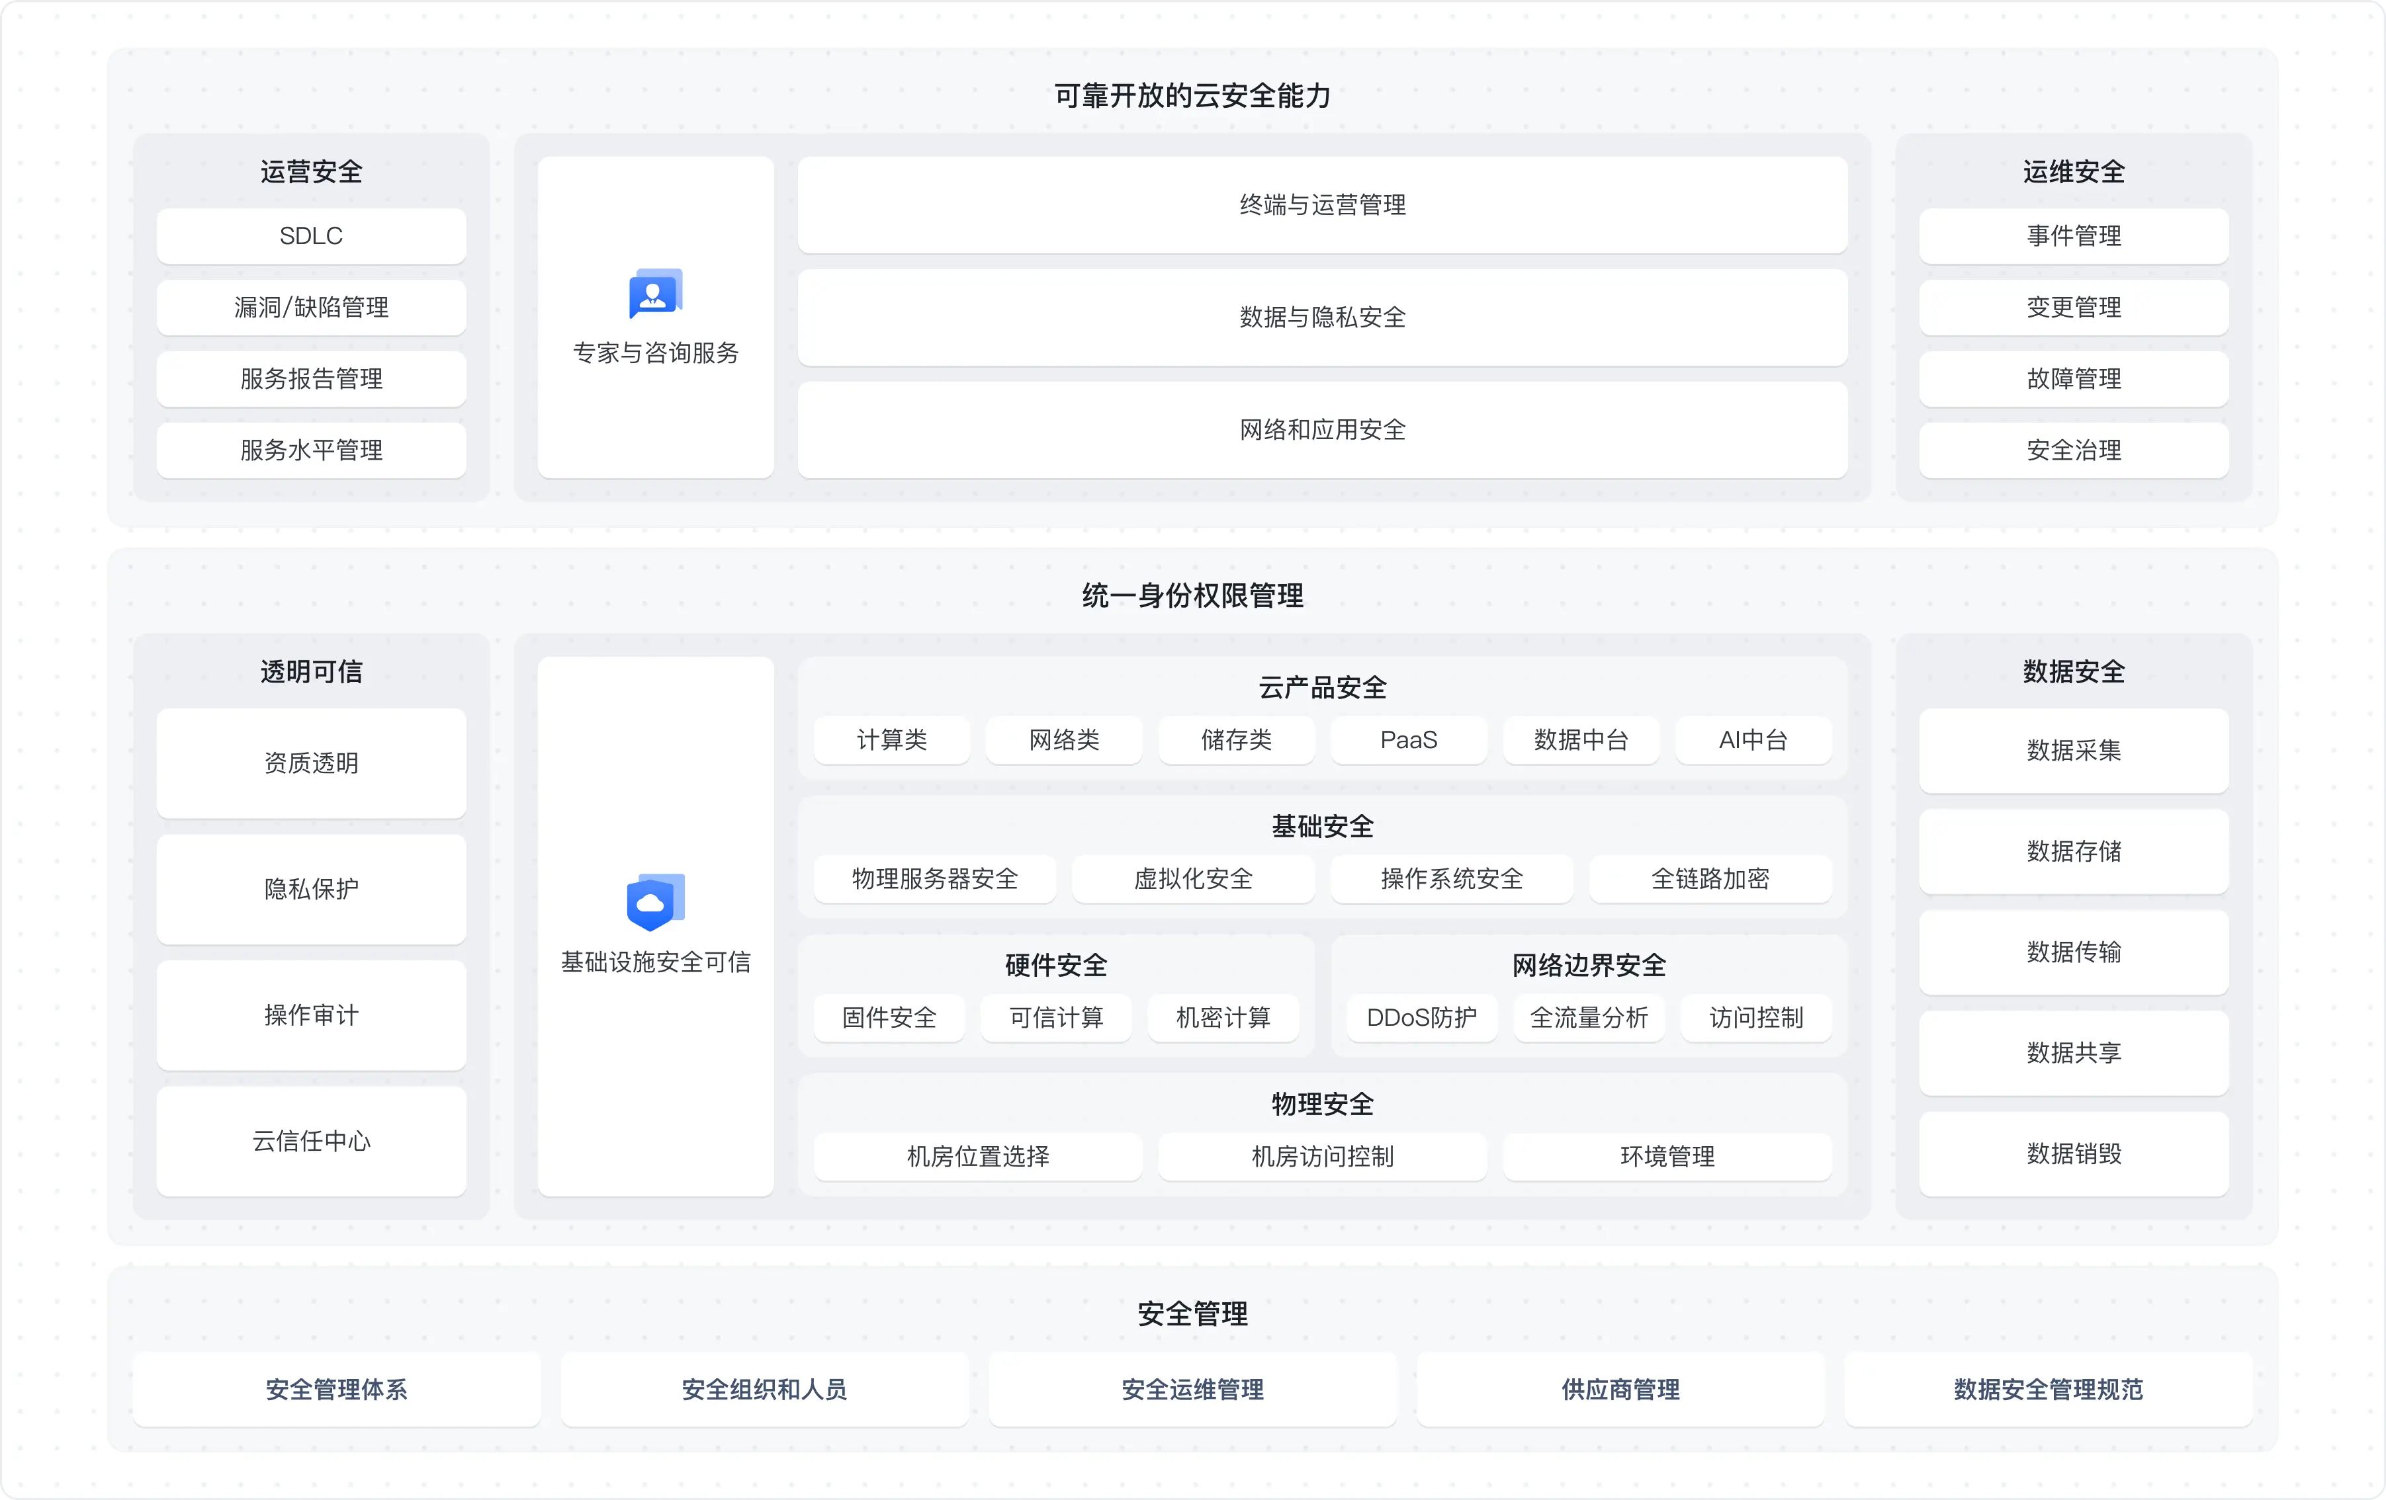Open 网络和应用安全 panel

point(1323,430)
